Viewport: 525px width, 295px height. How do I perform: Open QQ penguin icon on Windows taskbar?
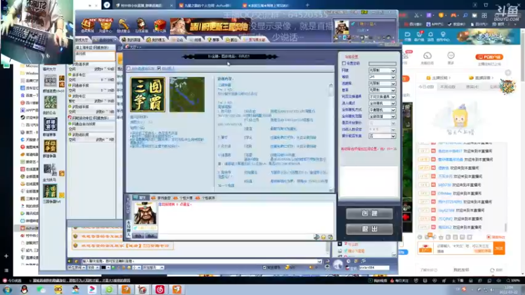pos(24,289)
